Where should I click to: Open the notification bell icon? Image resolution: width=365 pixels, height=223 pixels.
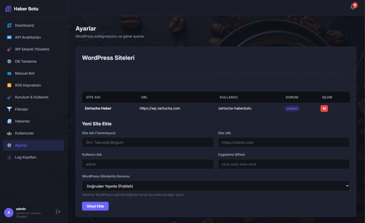pos(353,6)
